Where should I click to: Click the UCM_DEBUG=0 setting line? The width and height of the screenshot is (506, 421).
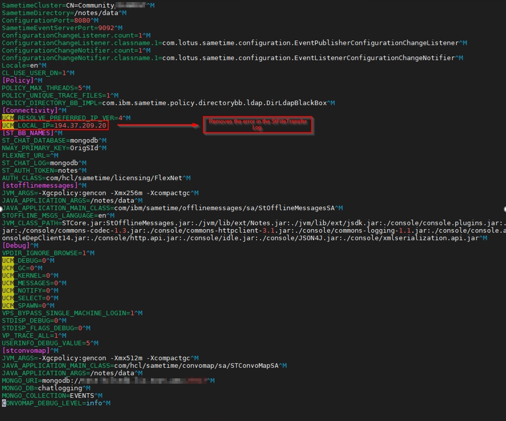(x=27, y=261)
